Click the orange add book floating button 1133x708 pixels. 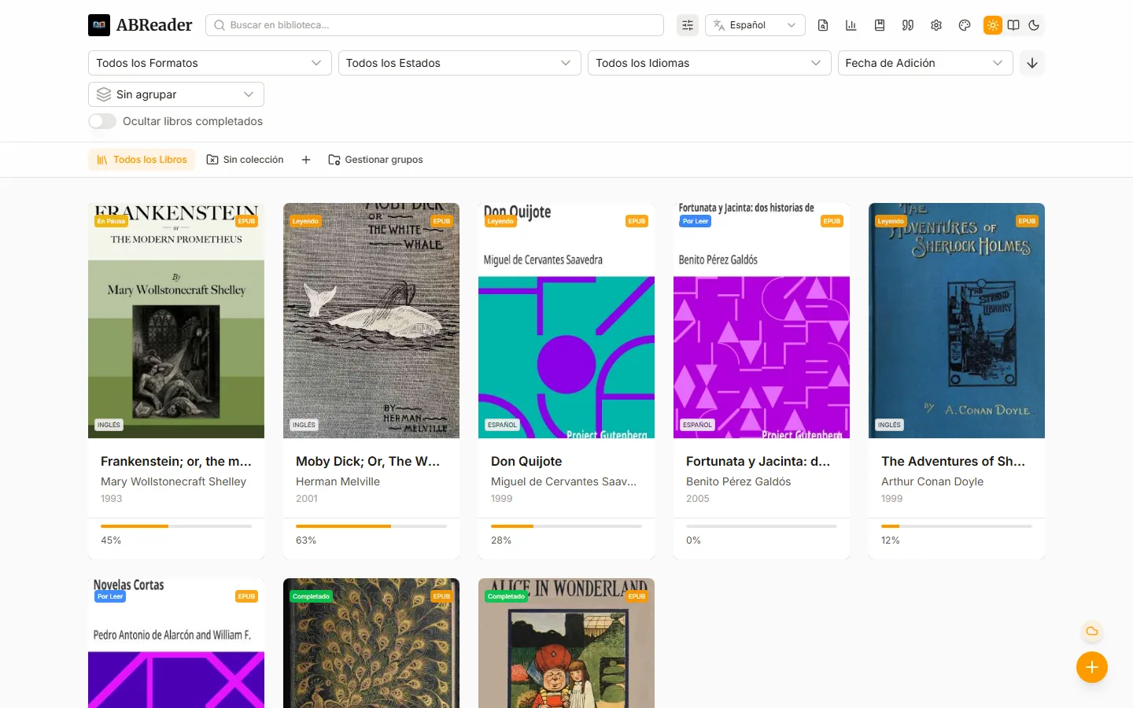[x=1092, y=667]
